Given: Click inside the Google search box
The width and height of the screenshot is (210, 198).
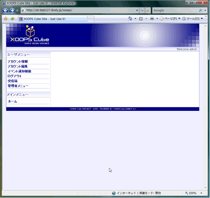Looking at the screenshot, I should tap(175, 11).
